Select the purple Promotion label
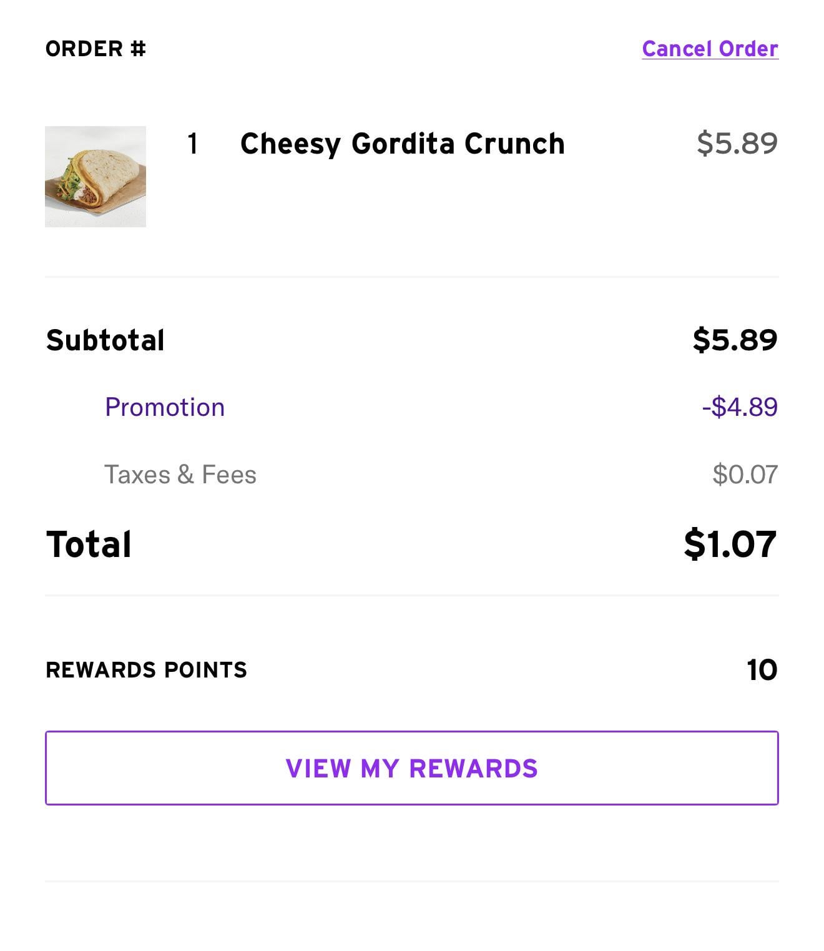 click(164, 407)
